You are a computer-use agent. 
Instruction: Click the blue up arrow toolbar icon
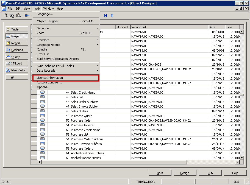(112, 16)
